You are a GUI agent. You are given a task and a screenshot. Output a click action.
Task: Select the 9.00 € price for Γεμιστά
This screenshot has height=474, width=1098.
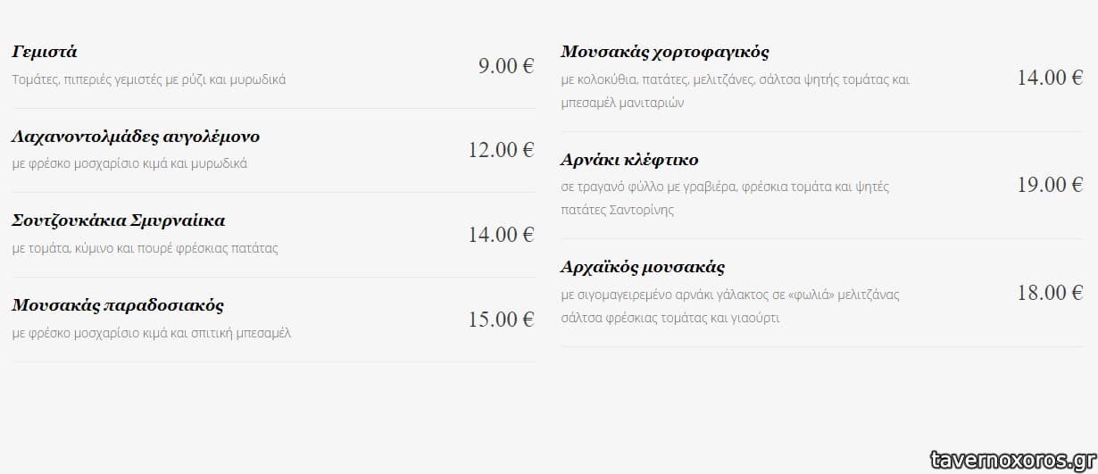coord(505,65)
